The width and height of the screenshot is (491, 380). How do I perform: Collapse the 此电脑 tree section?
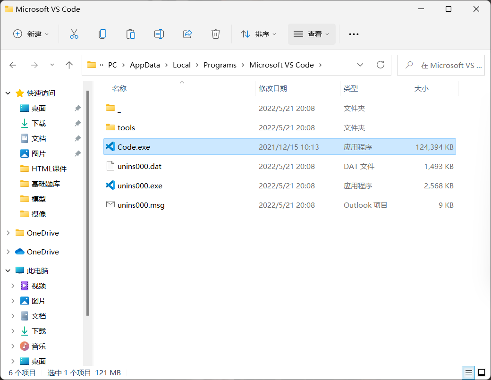tap(8, 270)
